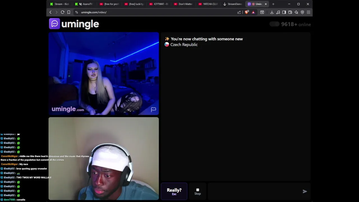Viewport: 359px width, 202px height.
Task: Open Brave VPN shield icon
Action: click(x=302, y=12)
